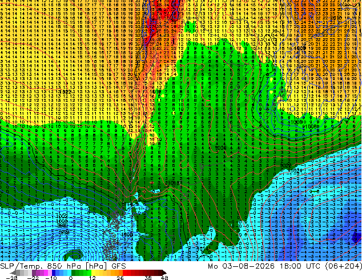Click the "1024" isobar label

(297, 170)
